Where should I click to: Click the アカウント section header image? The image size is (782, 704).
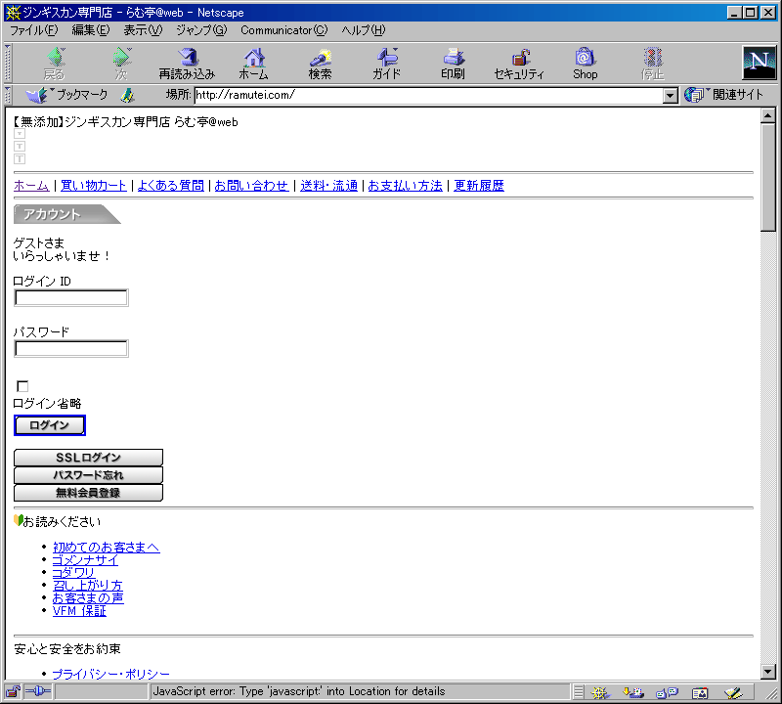click(67, 214)
